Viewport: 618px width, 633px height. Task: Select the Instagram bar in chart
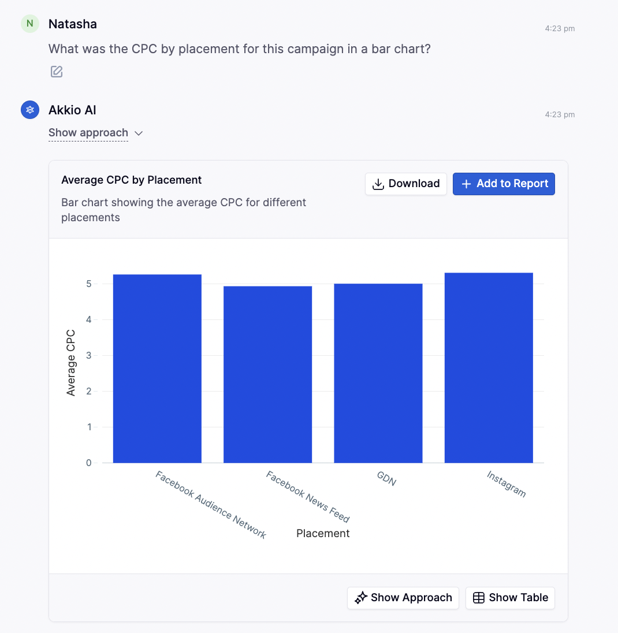tap(489, 368)
